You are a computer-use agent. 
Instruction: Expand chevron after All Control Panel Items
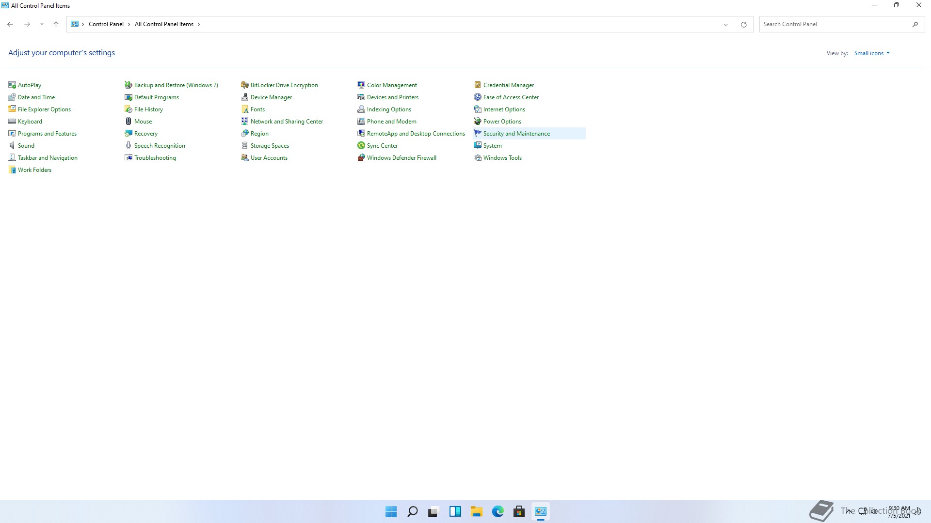point(199,24)
